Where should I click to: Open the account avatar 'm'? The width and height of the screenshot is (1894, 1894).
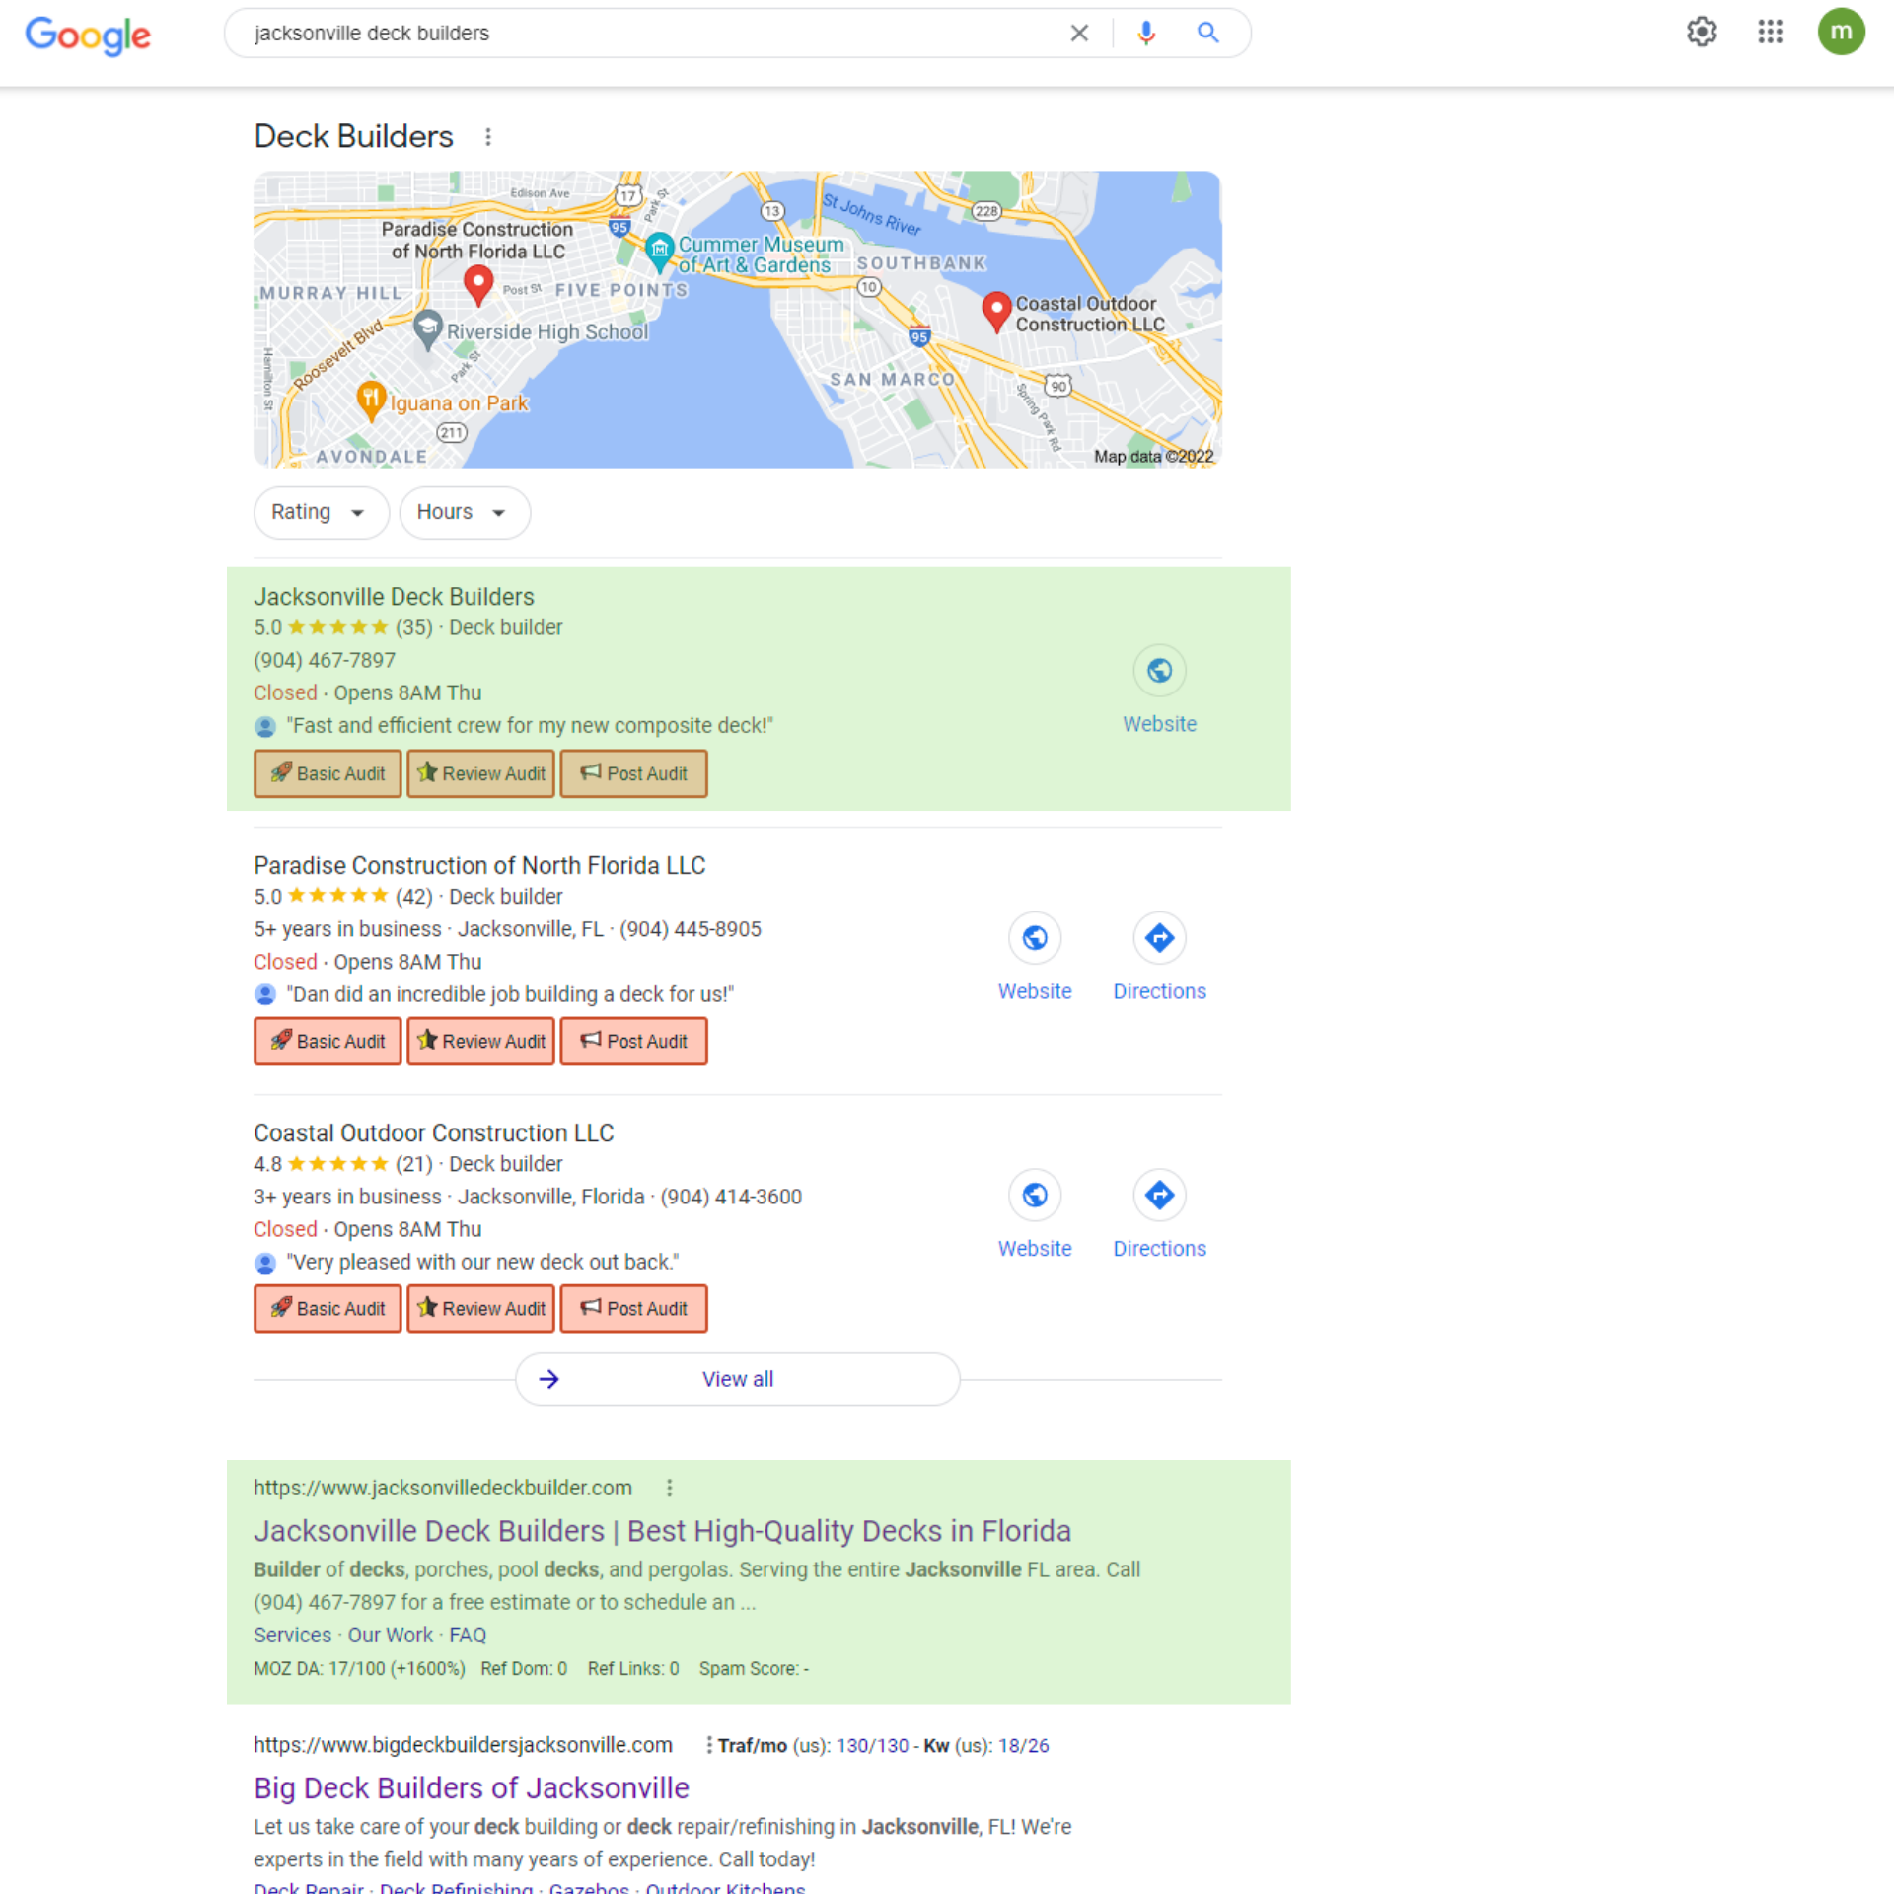coord(1841,32)
